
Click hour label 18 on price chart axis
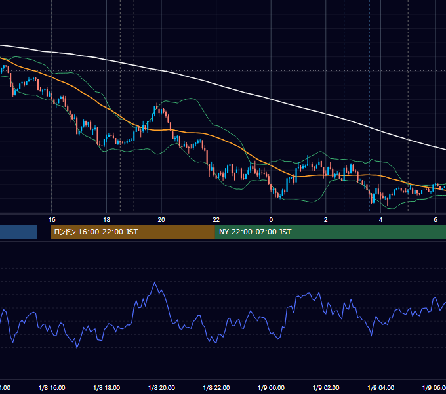107,220
